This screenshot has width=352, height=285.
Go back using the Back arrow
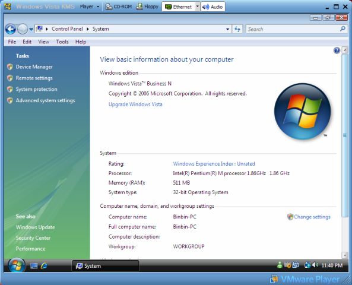coord(11,29)
